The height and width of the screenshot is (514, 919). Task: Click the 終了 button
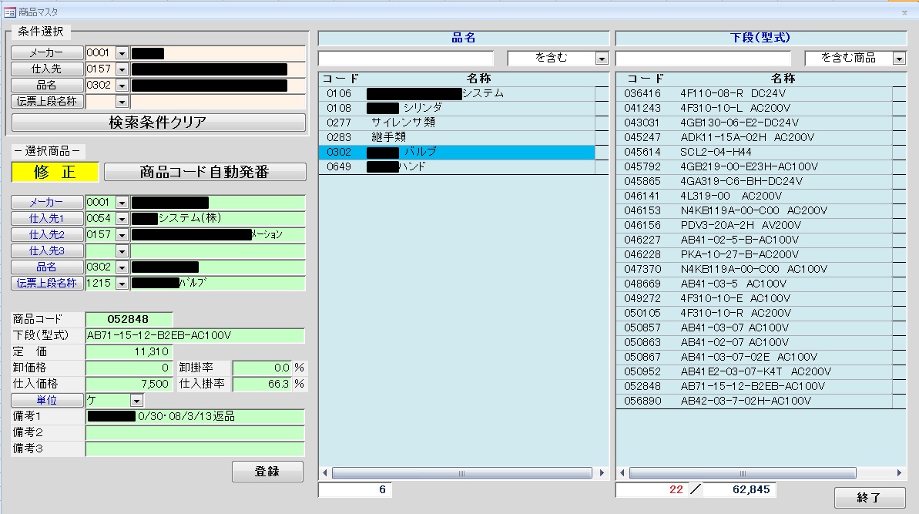869,498
